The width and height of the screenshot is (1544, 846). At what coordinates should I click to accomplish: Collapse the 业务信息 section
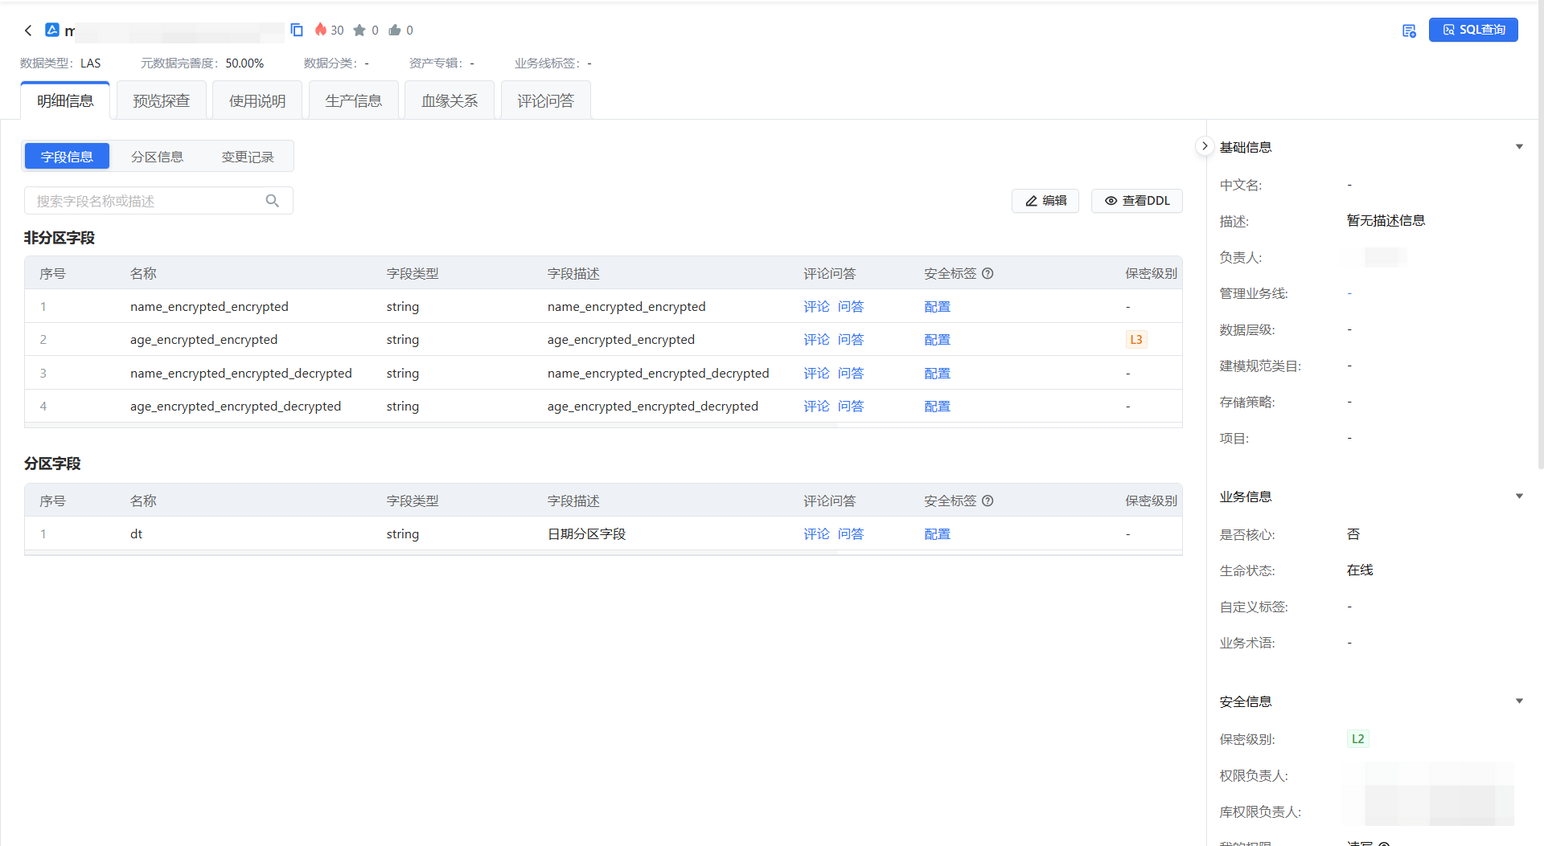[x=1519, y=497]
